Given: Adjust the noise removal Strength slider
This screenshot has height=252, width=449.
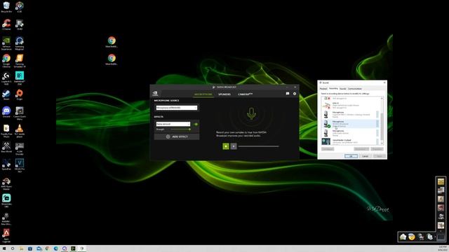Looking at the screenshot, I should tap(180, 129).
